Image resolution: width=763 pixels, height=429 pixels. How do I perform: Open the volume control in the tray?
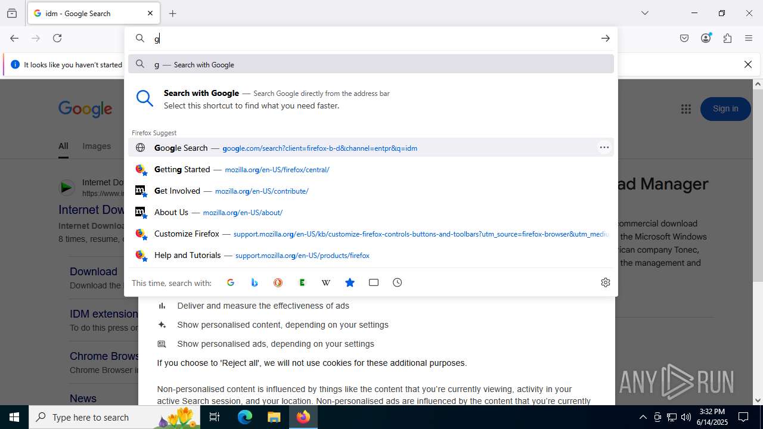coord(686,417)
